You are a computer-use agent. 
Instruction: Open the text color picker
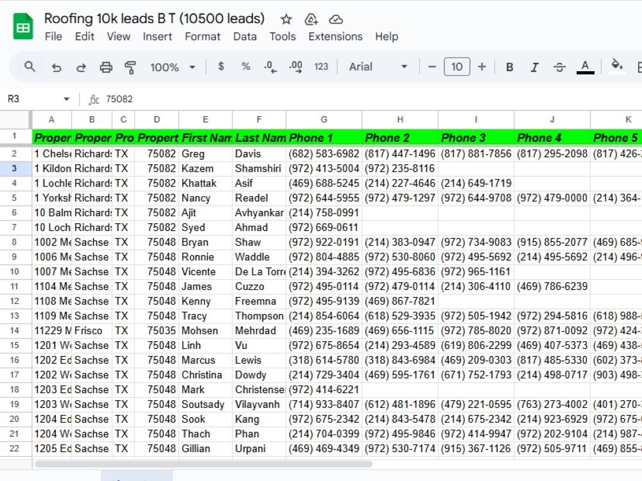(585, 67)
